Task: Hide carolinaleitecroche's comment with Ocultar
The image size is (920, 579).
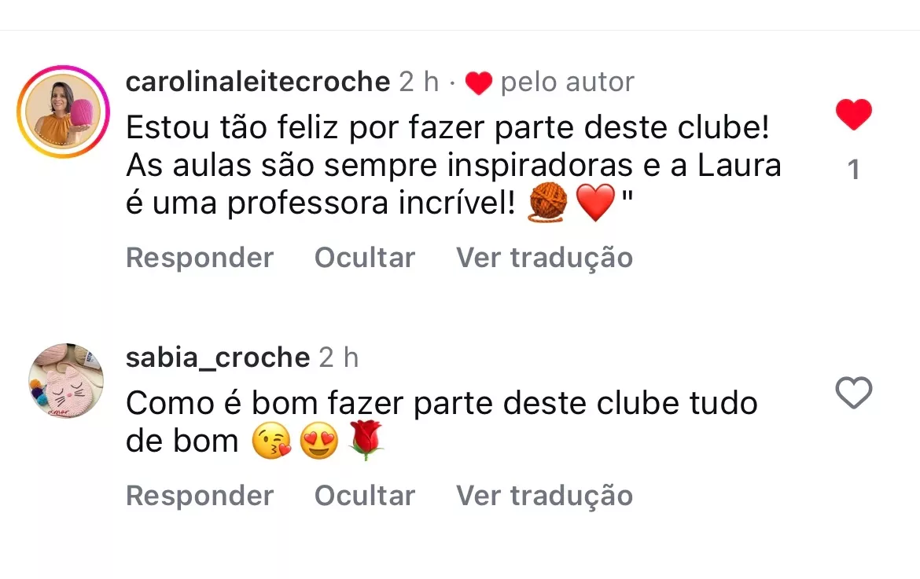Action: [365, 257]
